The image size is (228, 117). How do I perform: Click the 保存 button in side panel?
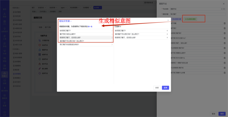click(x=222, y=114)
